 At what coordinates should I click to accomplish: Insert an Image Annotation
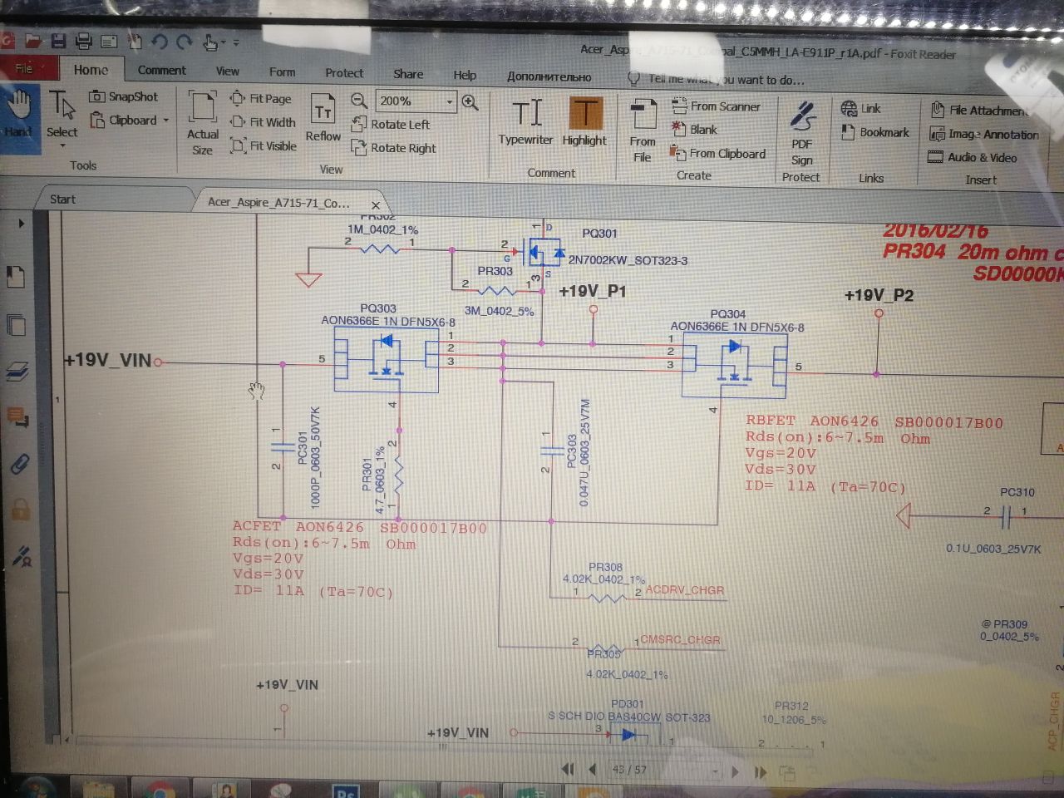pyautogui.click(x=983, y=134)
